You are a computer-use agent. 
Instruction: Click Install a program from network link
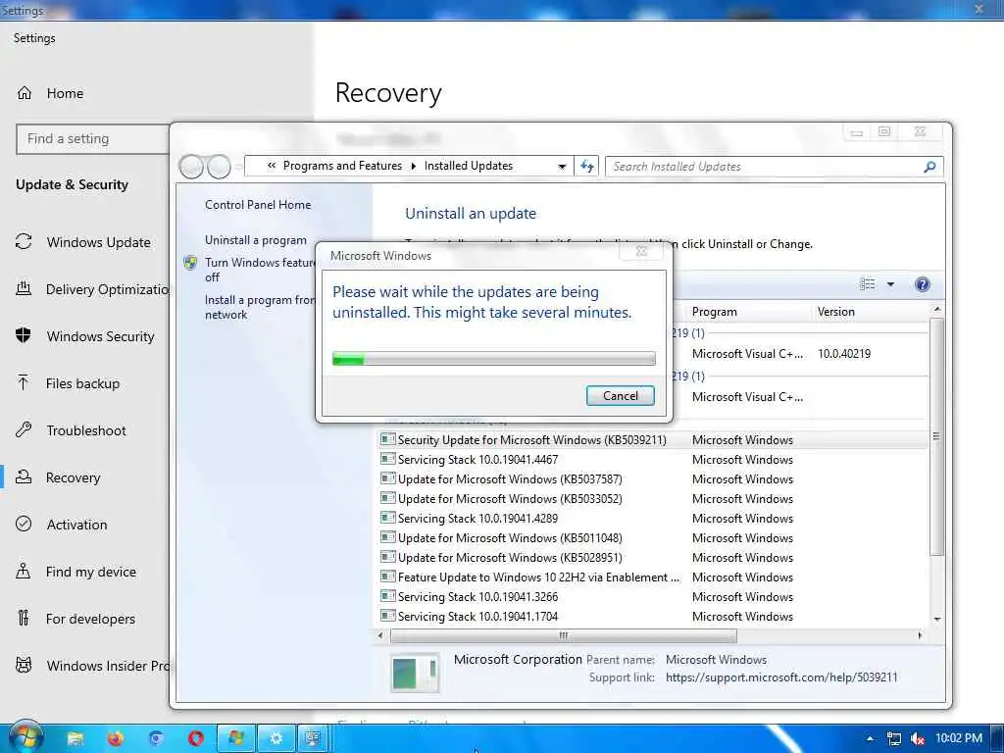[x=260, y=307]
